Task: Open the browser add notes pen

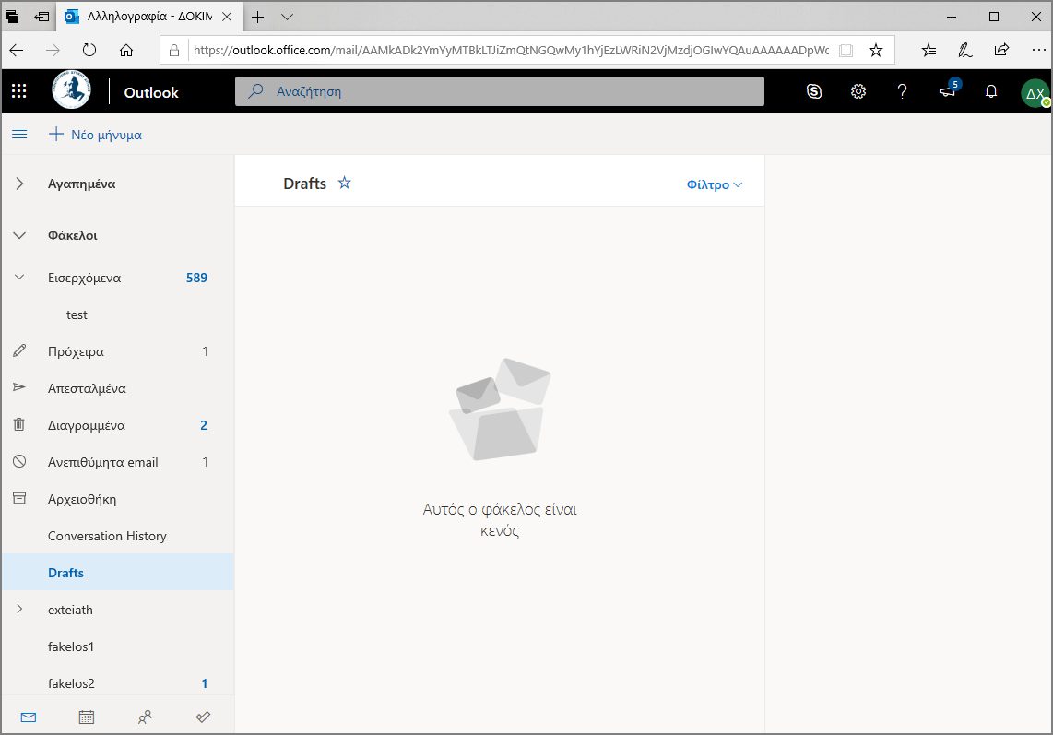Action: [965, 51]
